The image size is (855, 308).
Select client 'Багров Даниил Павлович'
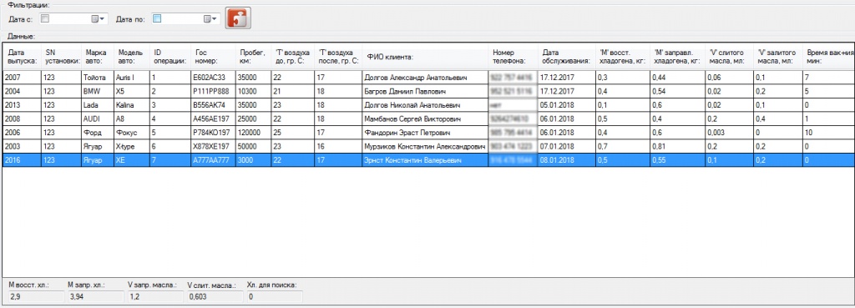click(425, 91)
